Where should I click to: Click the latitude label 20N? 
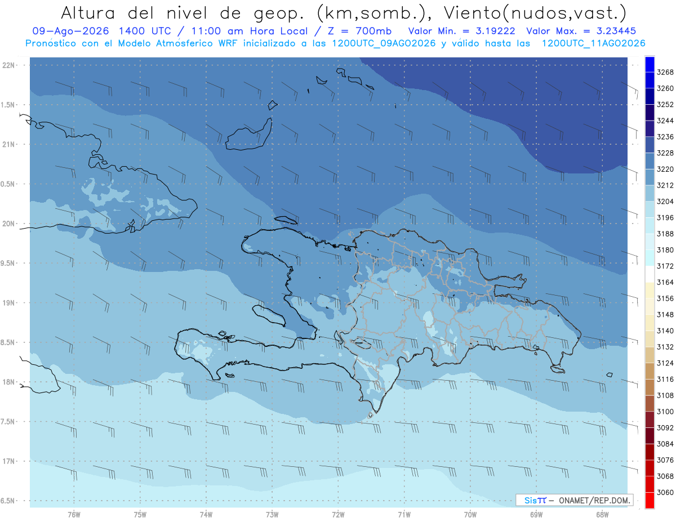9,224
